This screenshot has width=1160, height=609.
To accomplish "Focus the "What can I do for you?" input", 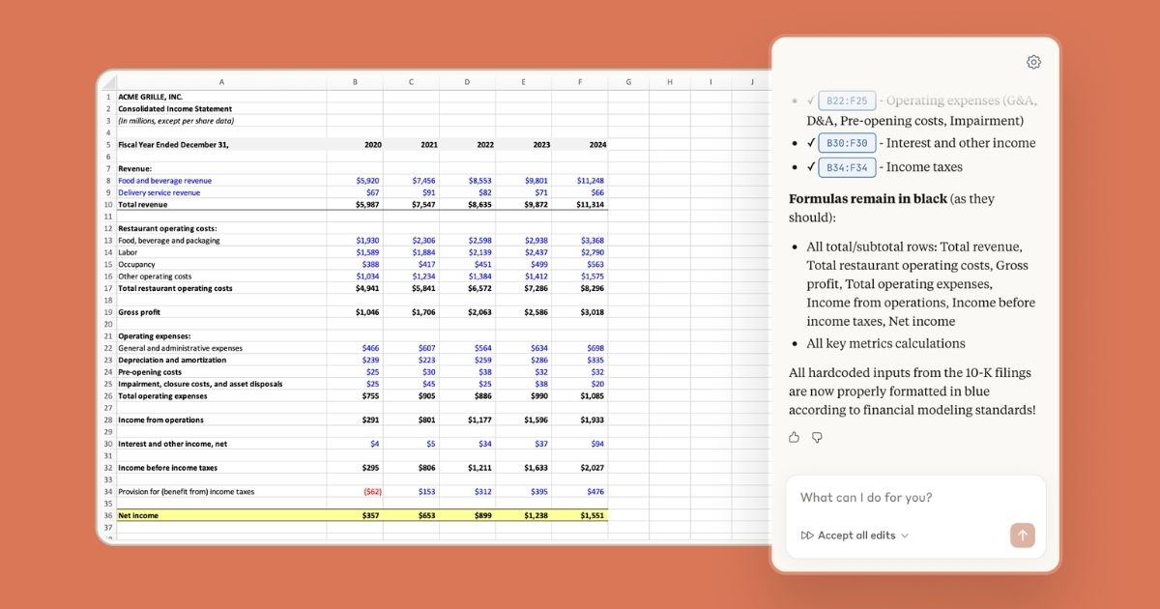I will pyautogui.click(x=914, y=498).
